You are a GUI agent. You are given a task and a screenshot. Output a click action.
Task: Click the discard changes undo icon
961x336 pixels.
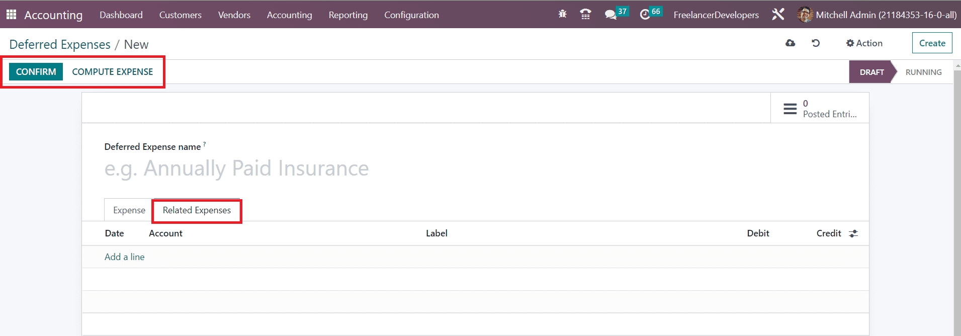[x=816, y=43]
